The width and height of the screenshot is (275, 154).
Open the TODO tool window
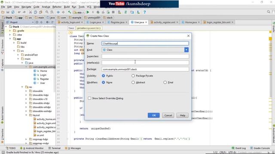pos(11,148)
